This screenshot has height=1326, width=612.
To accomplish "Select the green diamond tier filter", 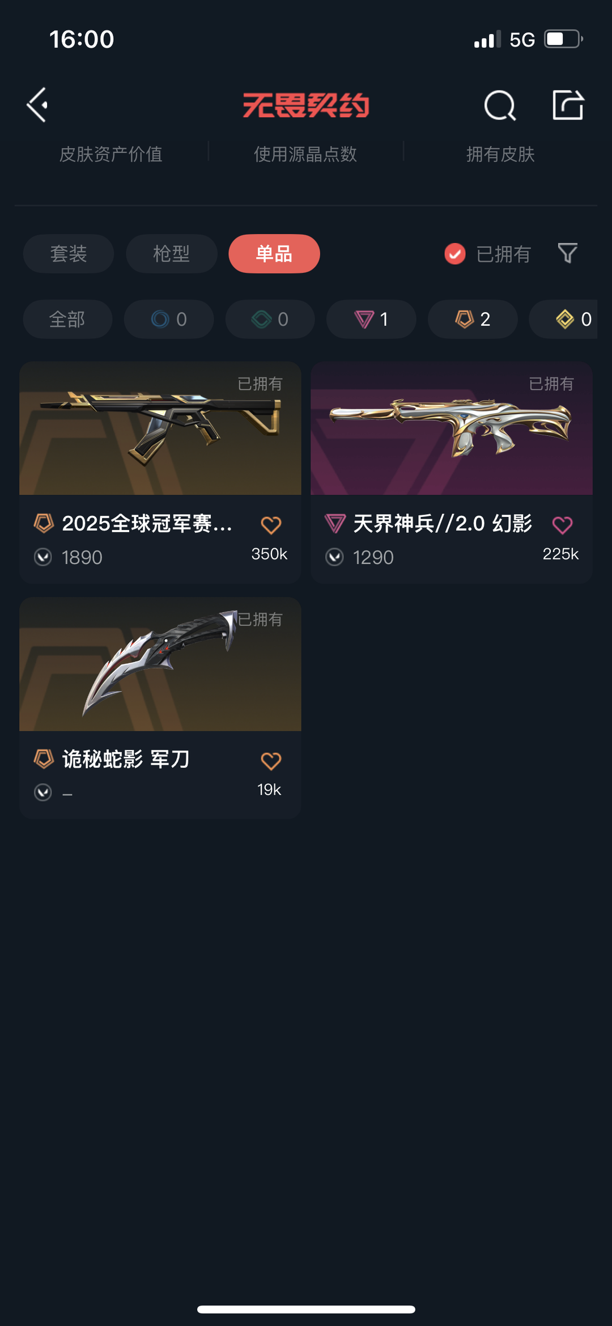I will [x=270, y=319].
